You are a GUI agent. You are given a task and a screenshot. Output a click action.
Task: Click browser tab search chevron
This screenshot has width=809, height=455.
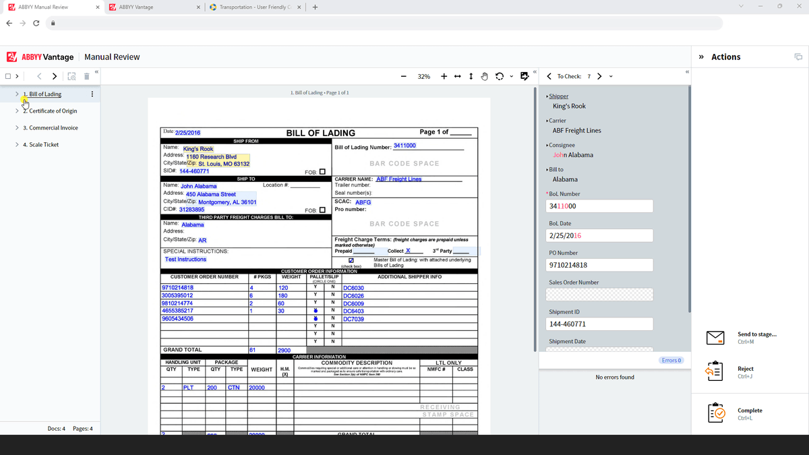click(742, 7)
